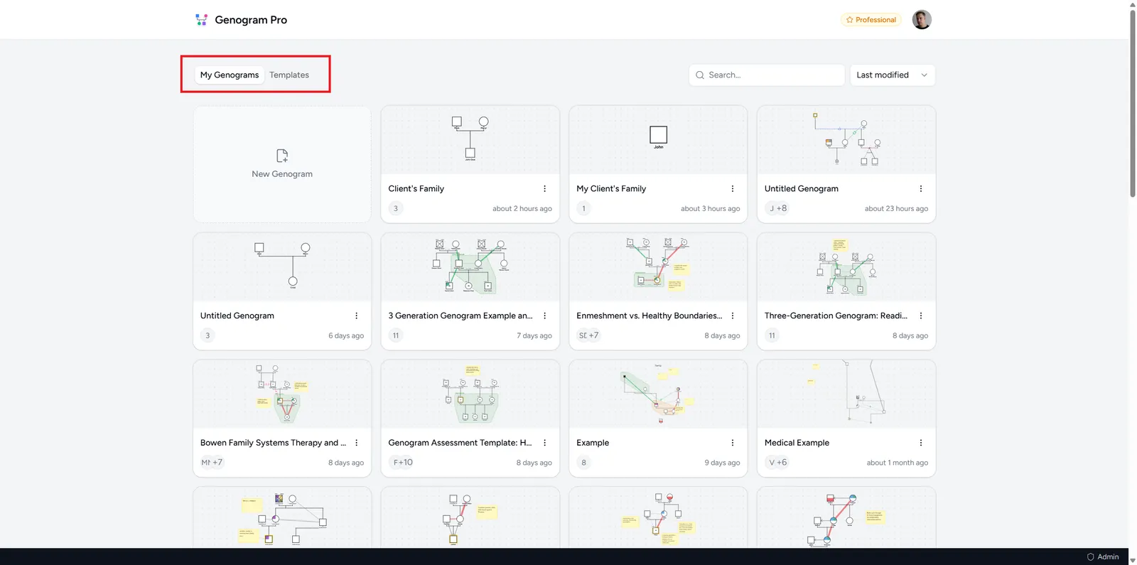
Task: Click the 'J +8' member badge
Action: click(778, 208)
